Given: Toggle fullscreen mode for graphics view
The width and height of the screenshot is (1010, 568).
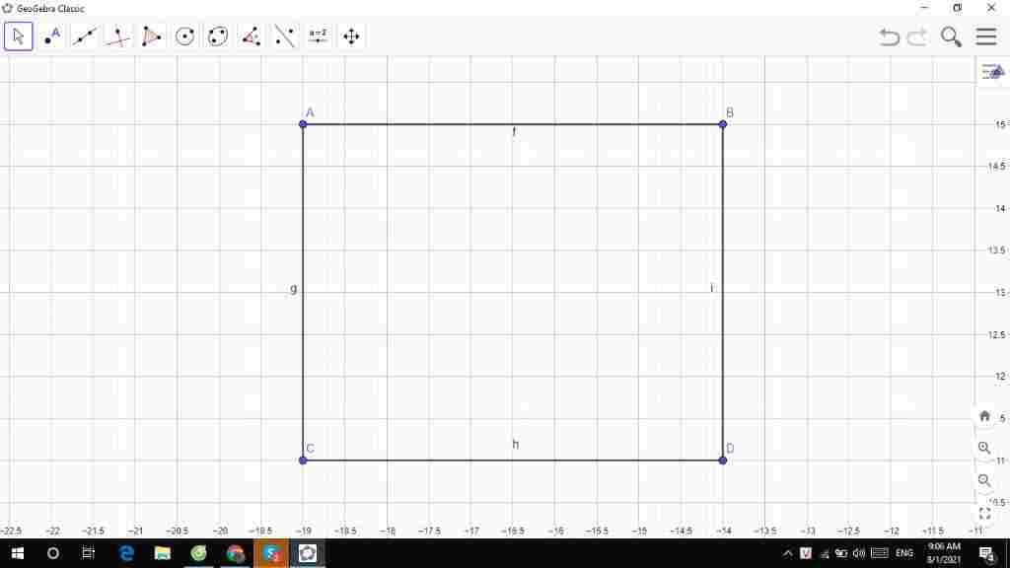Looking at the screenshot, I should 984,513.
